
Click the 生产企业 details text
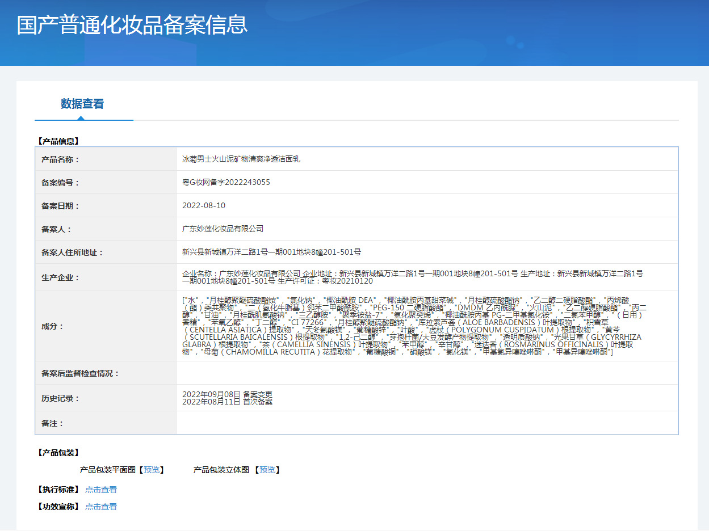click(x=413, y=277)
